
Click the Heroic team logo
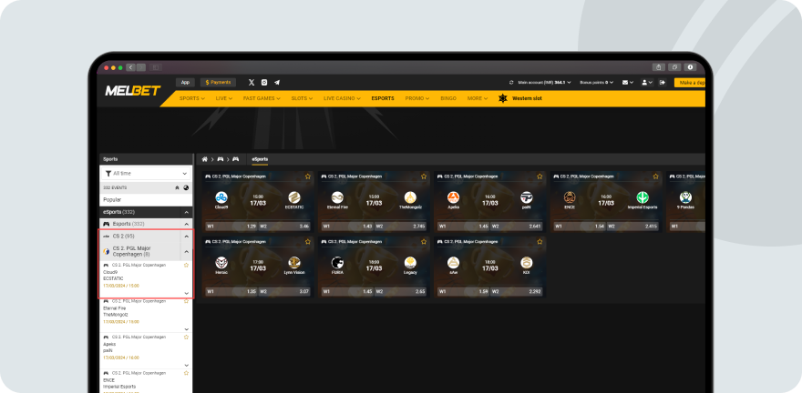221,262
